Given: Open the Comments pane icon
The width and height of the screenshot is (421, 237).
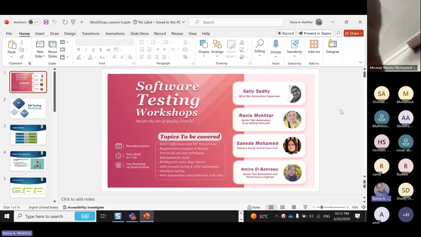Looking at the screenshot, I should click(338, 33).
